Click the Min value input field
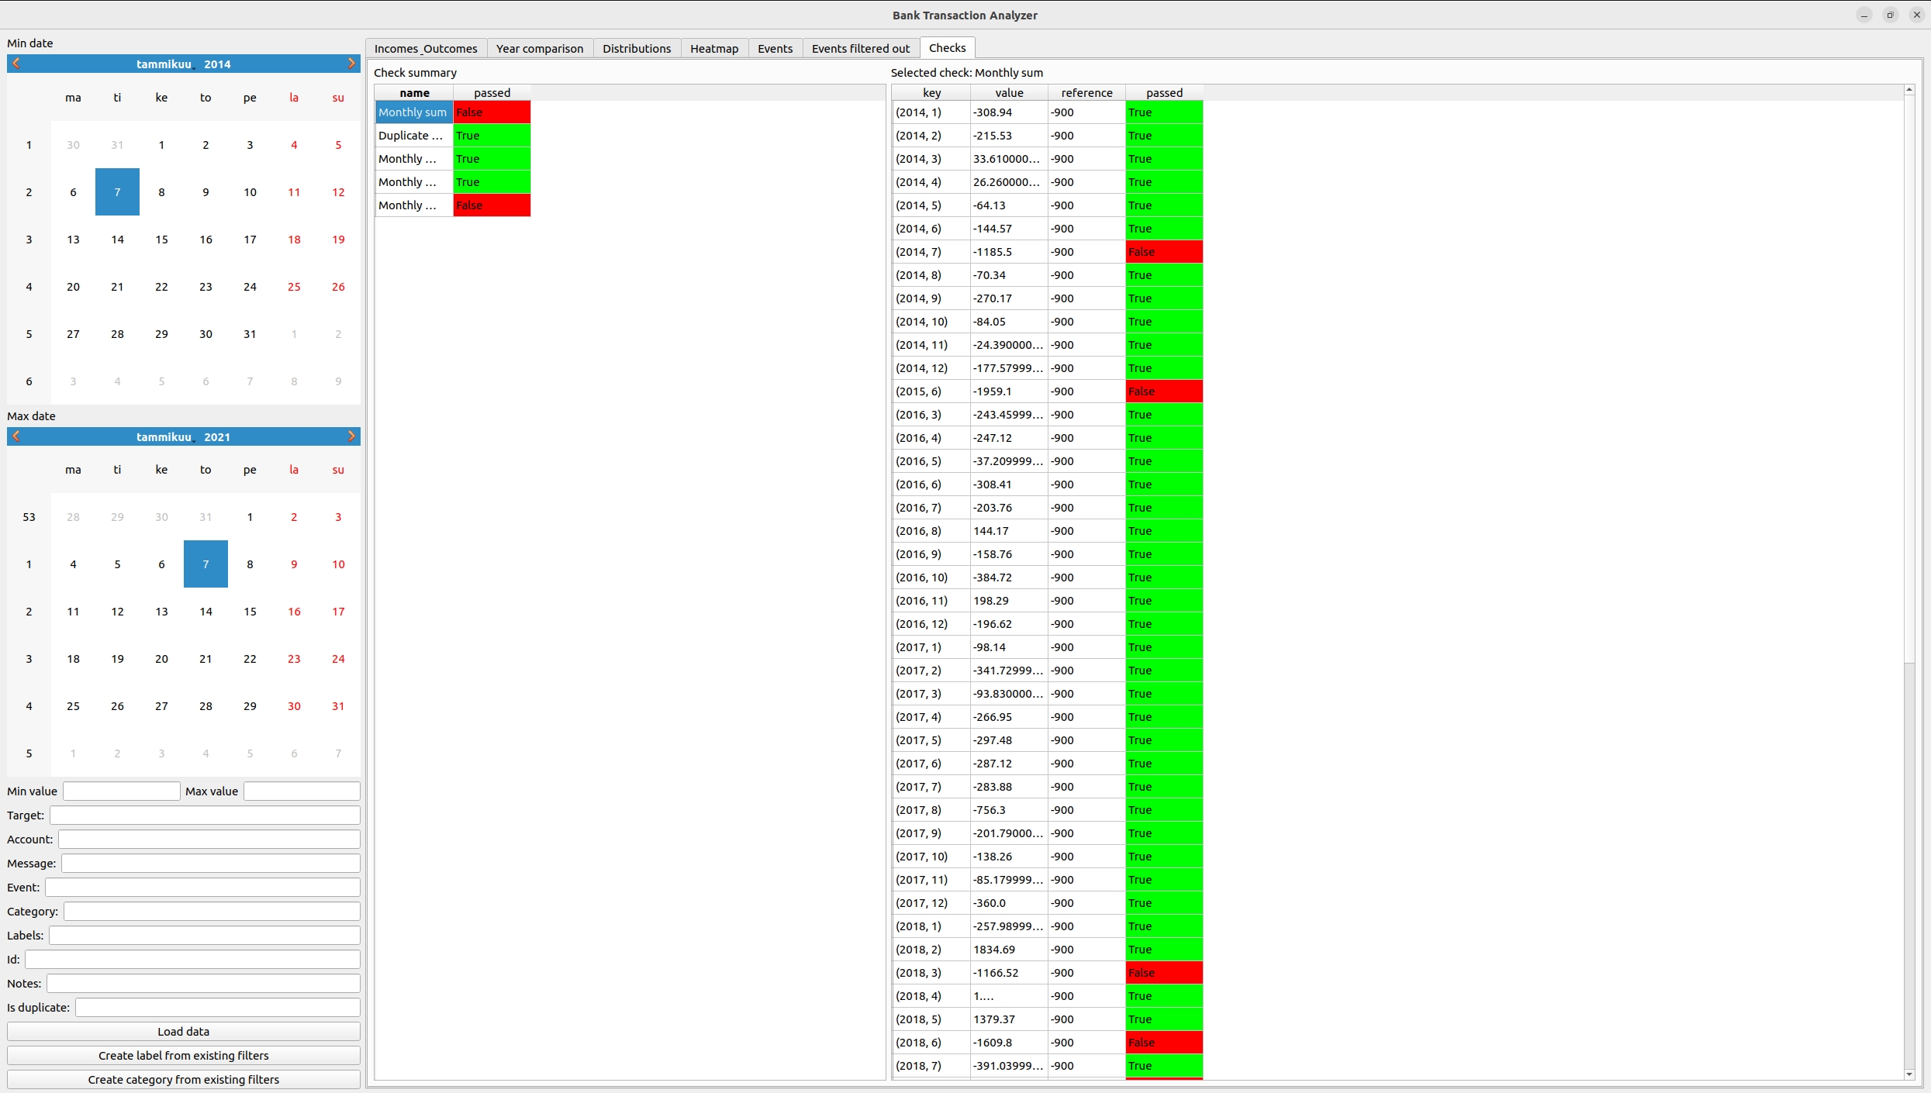Viewport: 1931px width, 1093px height. click(x=122, y=791)
